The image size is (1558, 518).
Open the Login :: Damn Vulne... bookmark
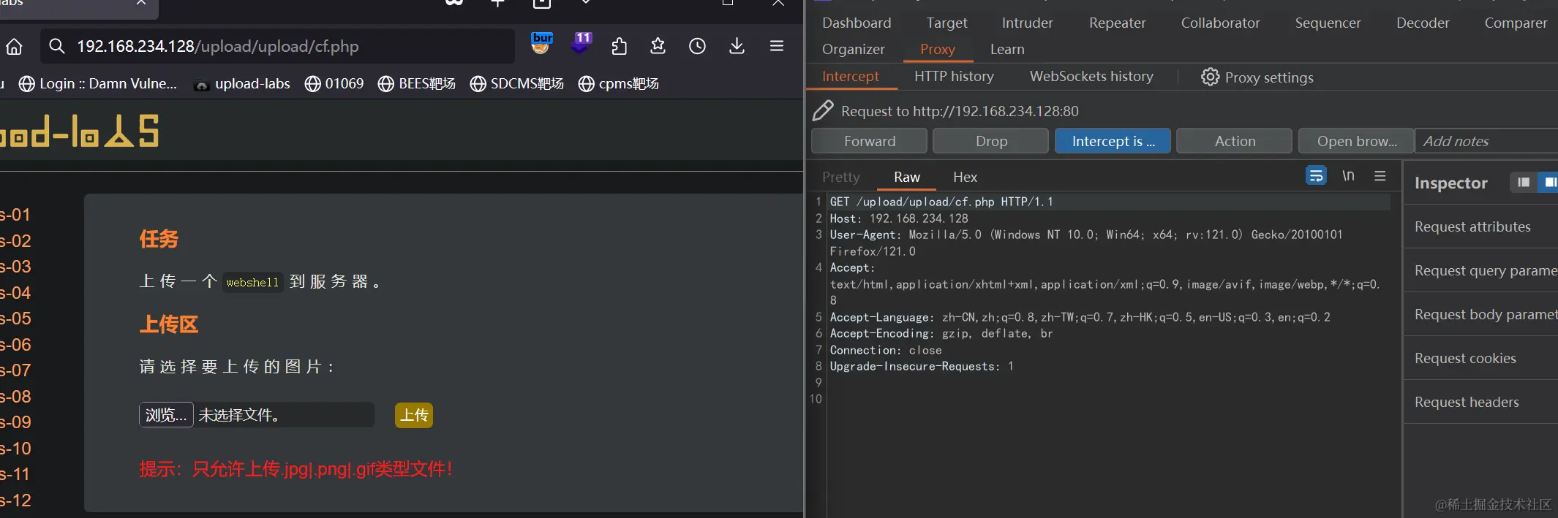tap(98, 84)
